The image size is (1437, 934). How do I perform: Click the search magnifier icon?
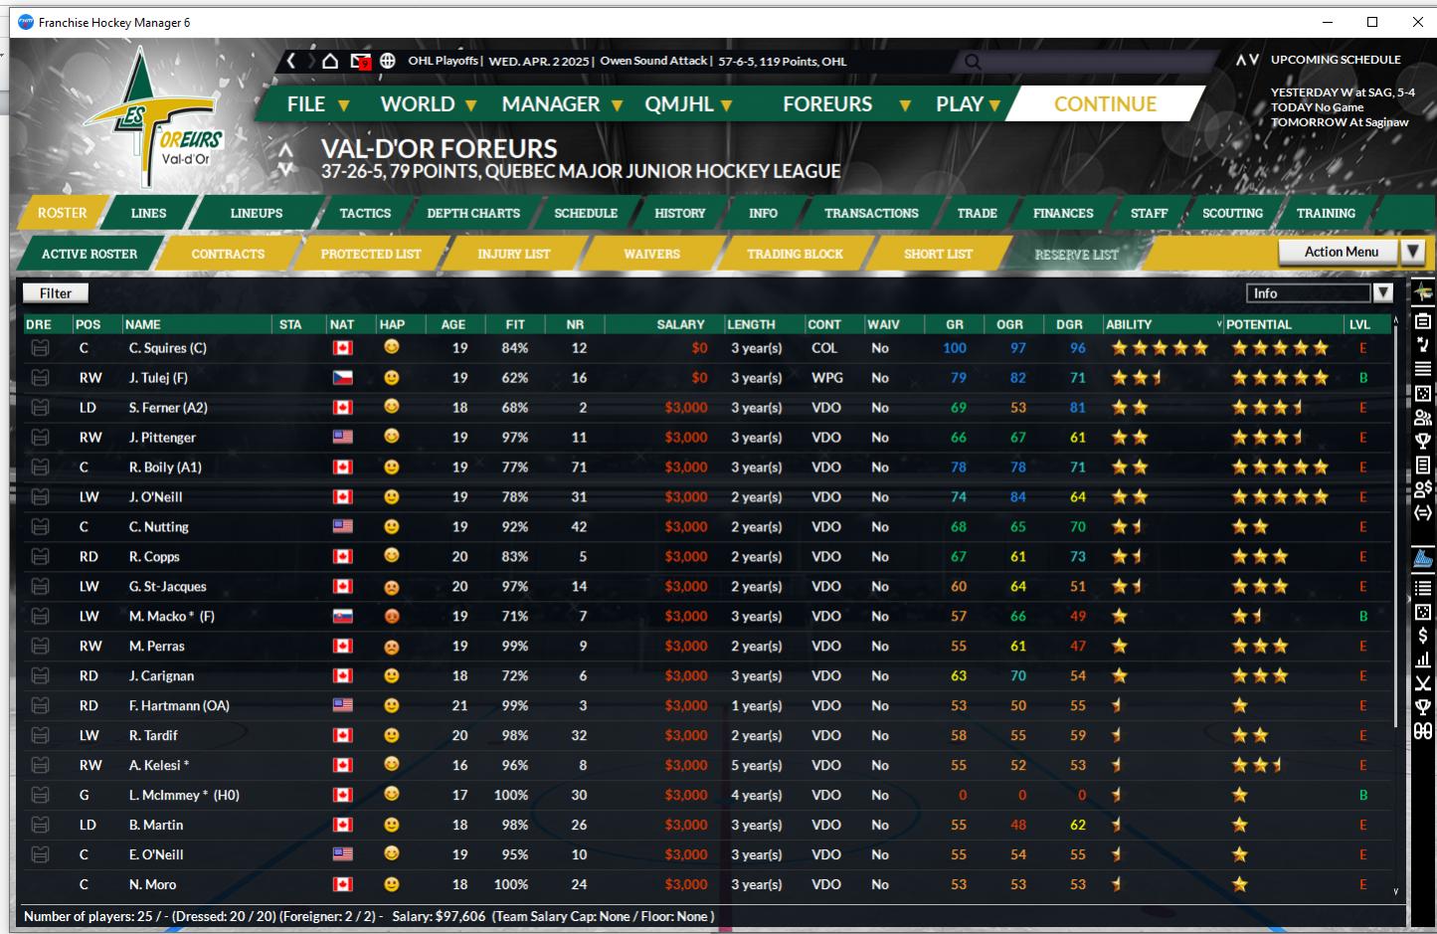pos(973,62)
